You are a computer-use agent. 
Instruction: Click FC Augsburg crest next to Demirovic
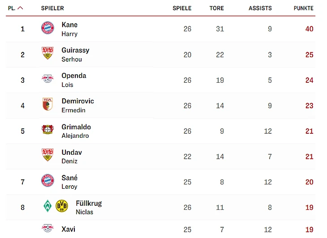pyautogui.click(x=47, y=105)
